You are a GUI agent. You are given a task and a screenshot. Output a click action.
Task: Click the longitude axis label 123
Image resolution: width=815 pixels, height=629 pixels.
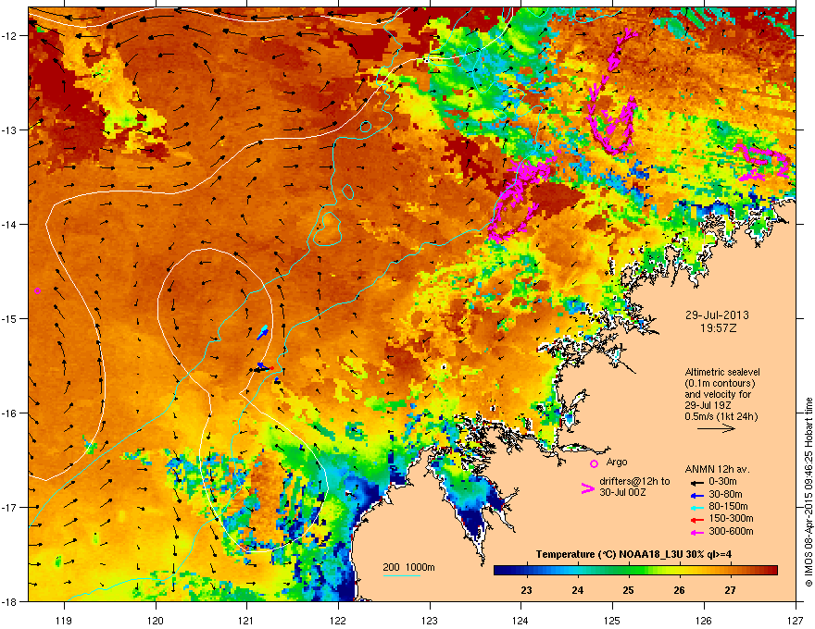pyautogui.click(x=430, y=620)
